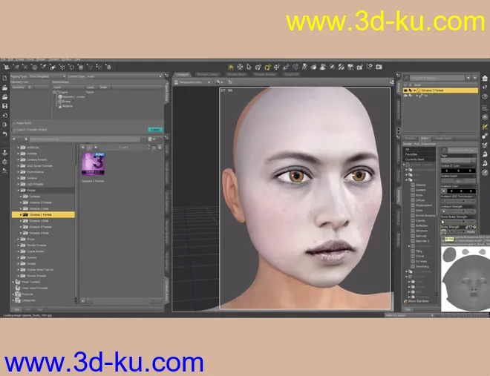Select the Translate four-arrow tool
490x376 pixels.
(x=277, y=67)
